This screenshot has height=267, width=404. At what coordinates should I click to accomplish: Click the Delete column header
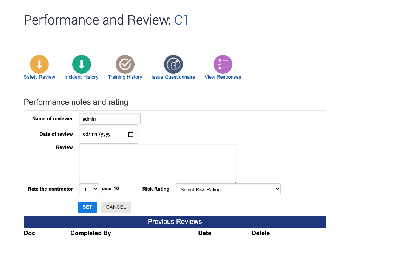pyautogui.click(x=261, y=233)
